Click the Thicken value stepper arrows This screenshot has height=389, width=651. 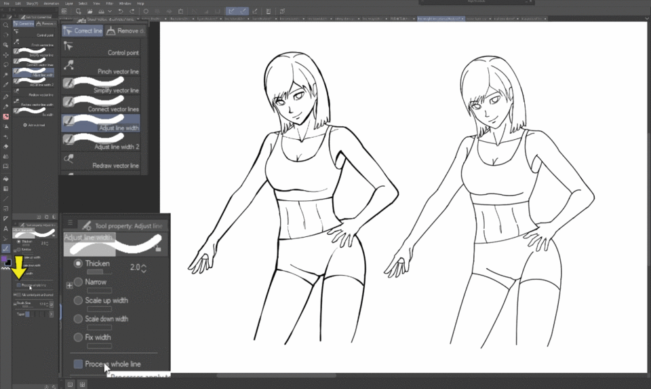coord(144,268)
